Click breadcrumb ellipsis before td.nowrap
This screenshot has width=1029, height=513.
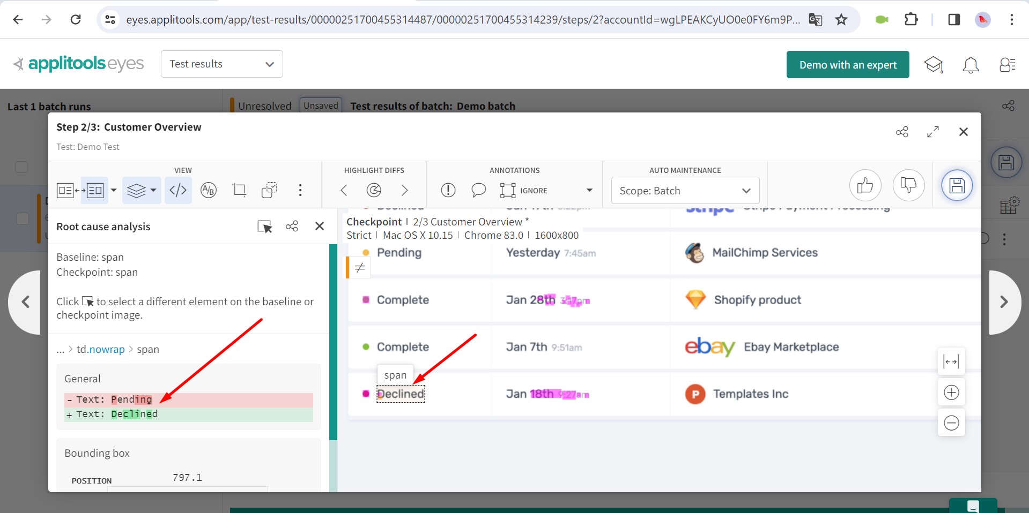pyautogui.click(x=61, y=350)
